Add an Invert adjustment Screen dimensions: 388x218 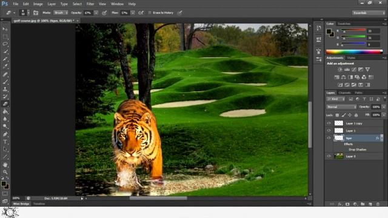[x=340, y=85]
